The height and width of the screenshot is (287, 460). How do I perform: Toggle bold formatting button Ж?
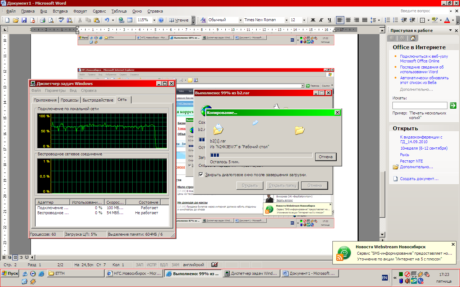tap(313, 20)
